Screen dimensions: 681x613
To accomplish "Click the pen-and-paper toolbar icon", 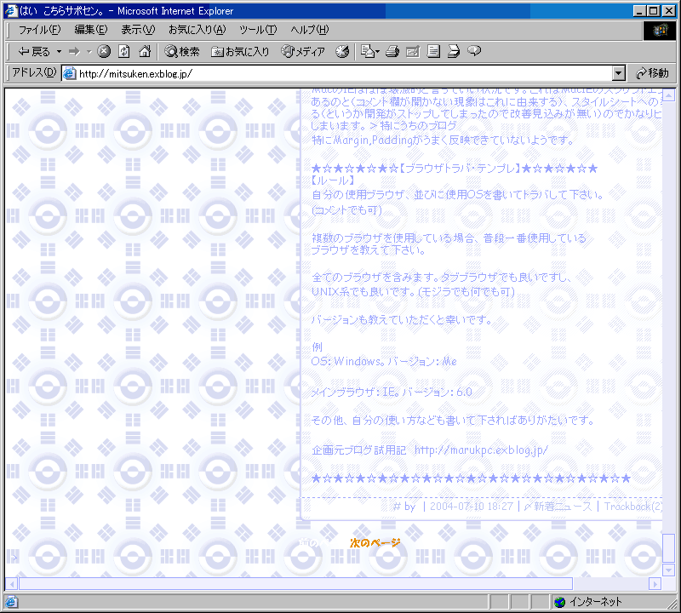I will tap(454, 52).
